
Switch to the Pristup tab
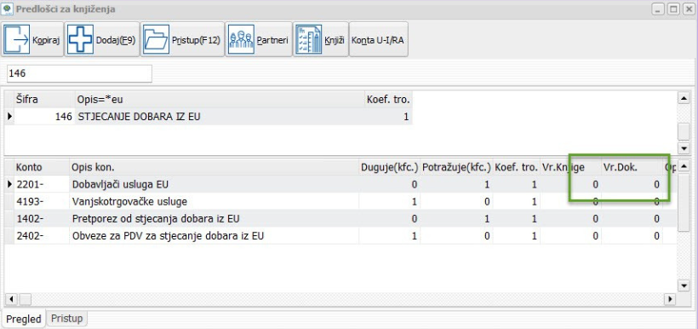(x=66, y=319)
